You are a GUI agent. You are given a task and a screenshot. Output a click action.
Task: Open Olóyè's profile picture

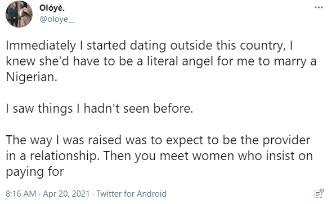(19, 14)
